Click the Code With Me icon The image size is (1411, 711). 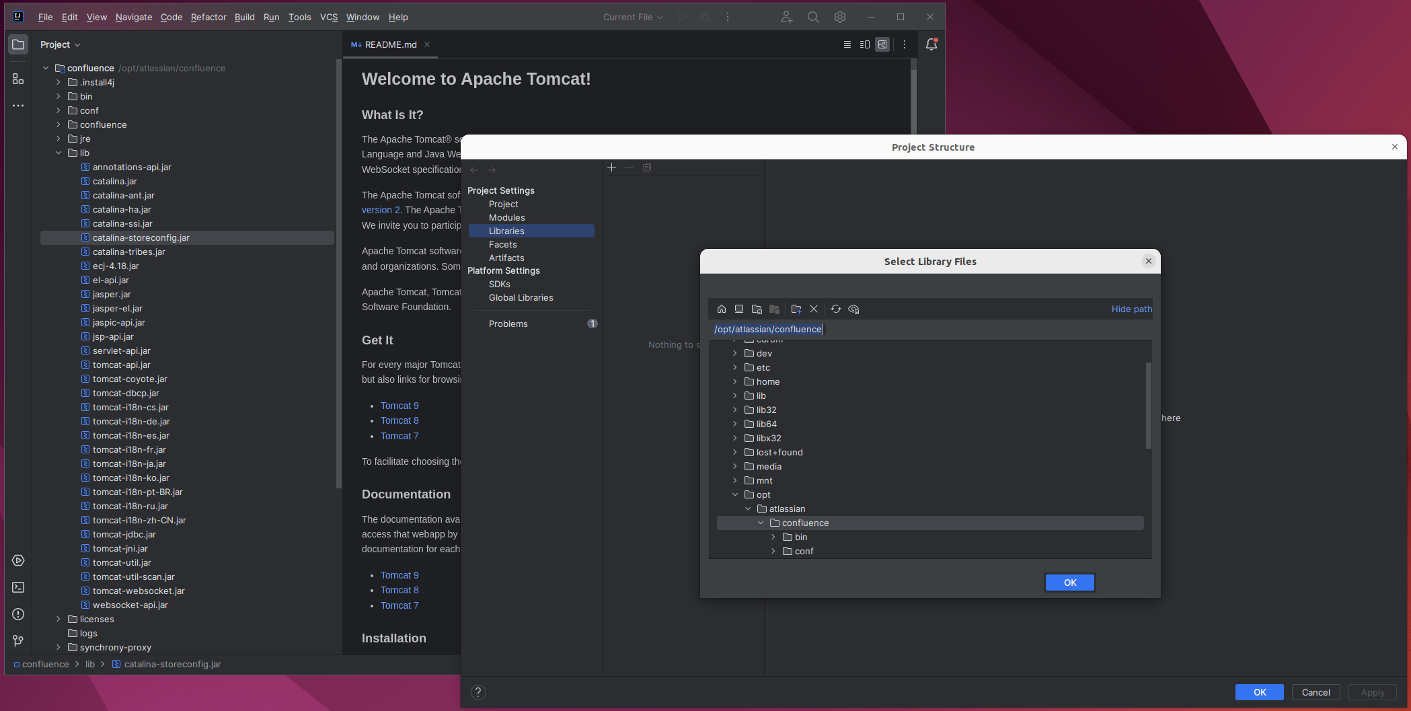(x=786, y=17)
